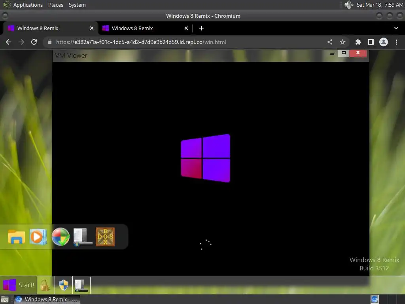Screen dimensions: 405x304
Task: Click the Chromium icon in bottom panel tray
Action: 375,299
